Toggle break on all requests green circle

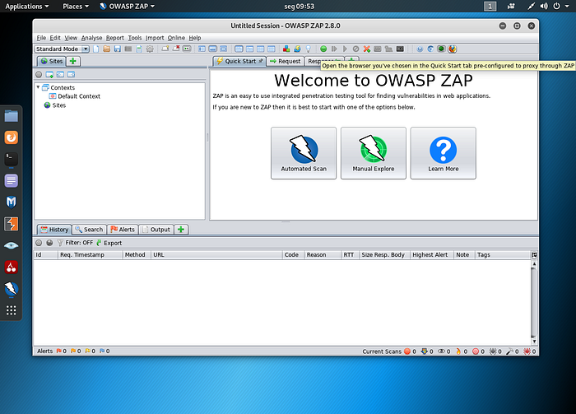click(323, 49)
